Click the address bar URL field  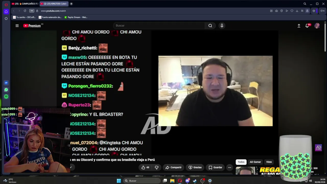point(153,11)
